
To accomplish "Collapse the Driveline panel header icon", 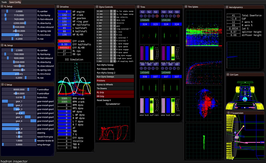I will click(x=58, y=7).
